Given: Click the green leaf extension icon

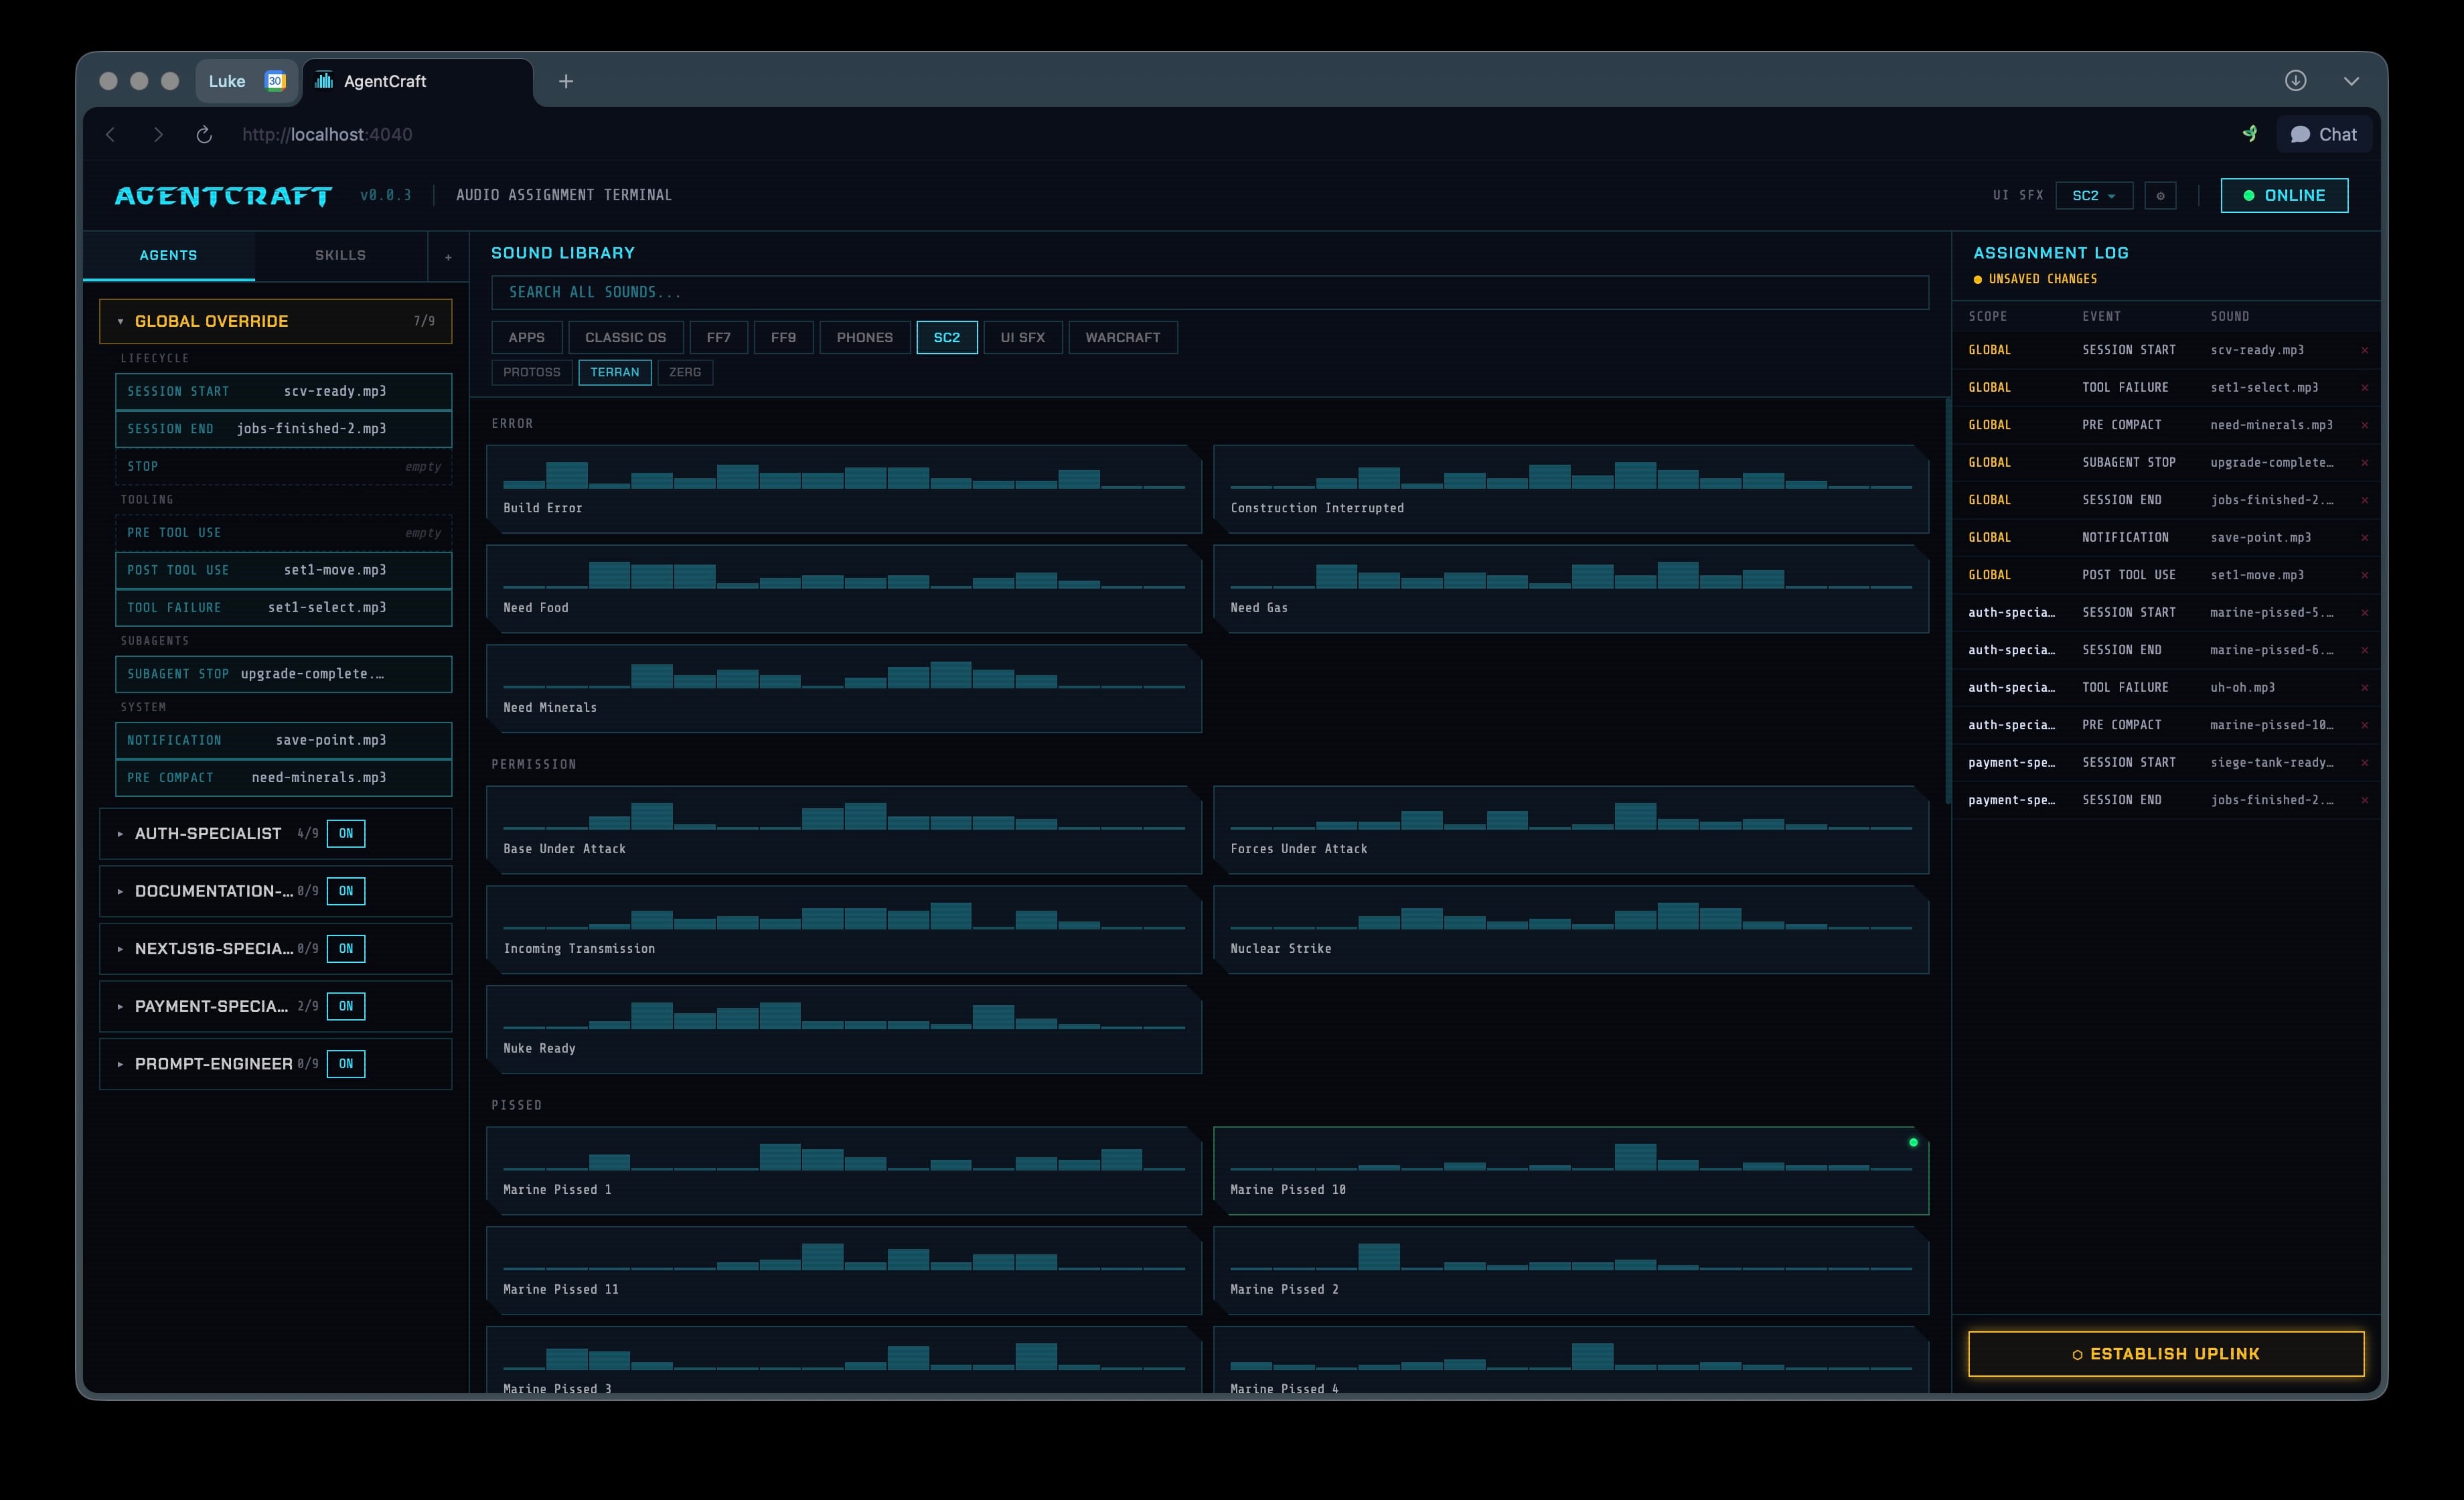Looking at the screenshot, I should 2250,134.
